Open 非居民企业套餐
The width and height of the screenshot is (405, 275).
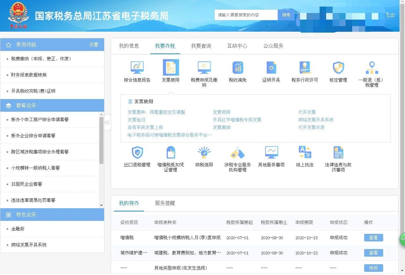tap(27, 184)
